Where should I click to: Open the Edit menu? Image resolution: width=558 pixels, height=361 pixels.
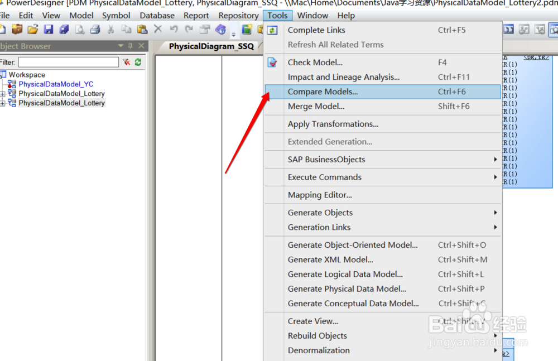click(x=26, y=16)
